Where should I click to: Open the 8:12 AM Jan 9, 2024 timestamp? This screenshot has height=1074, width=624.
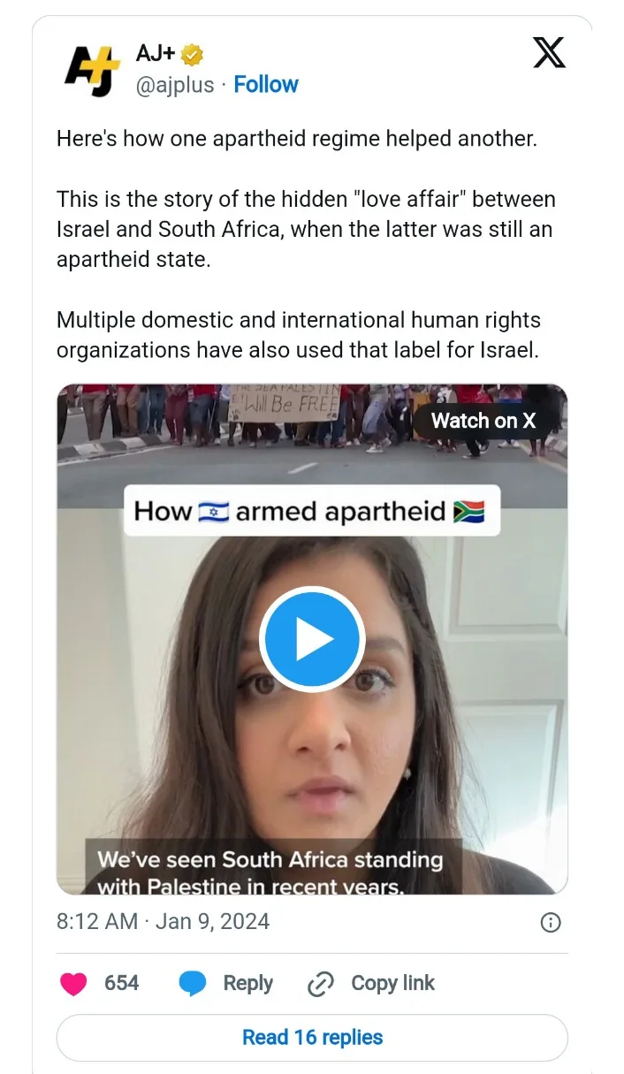click(163, 922)
